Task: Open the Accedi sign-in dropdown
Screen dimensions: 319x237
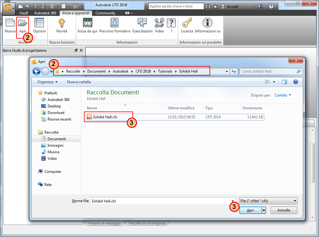Action: tap(254, 7)
